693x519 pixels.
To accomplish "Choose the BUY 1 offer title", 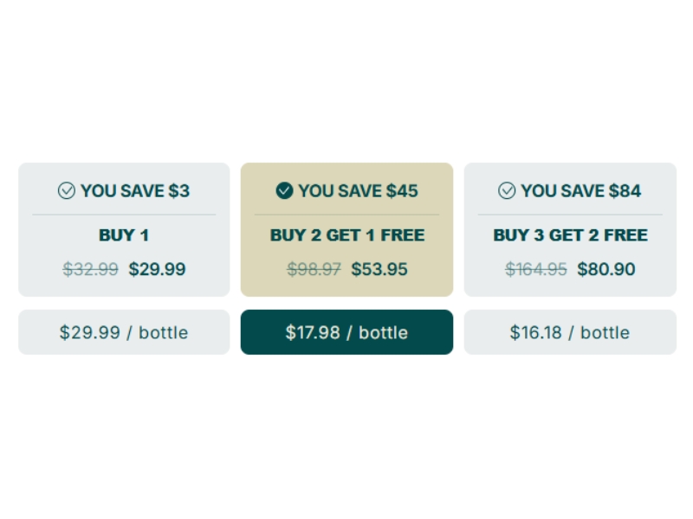I will point(124,235).
